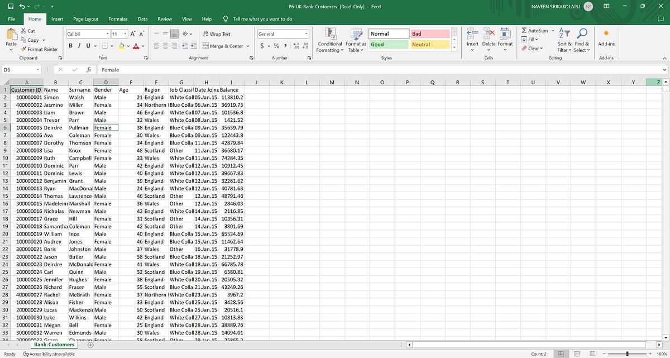Open the Data ribbon tab
Viewport: 670px width, 358px height.
click(142, 18)
